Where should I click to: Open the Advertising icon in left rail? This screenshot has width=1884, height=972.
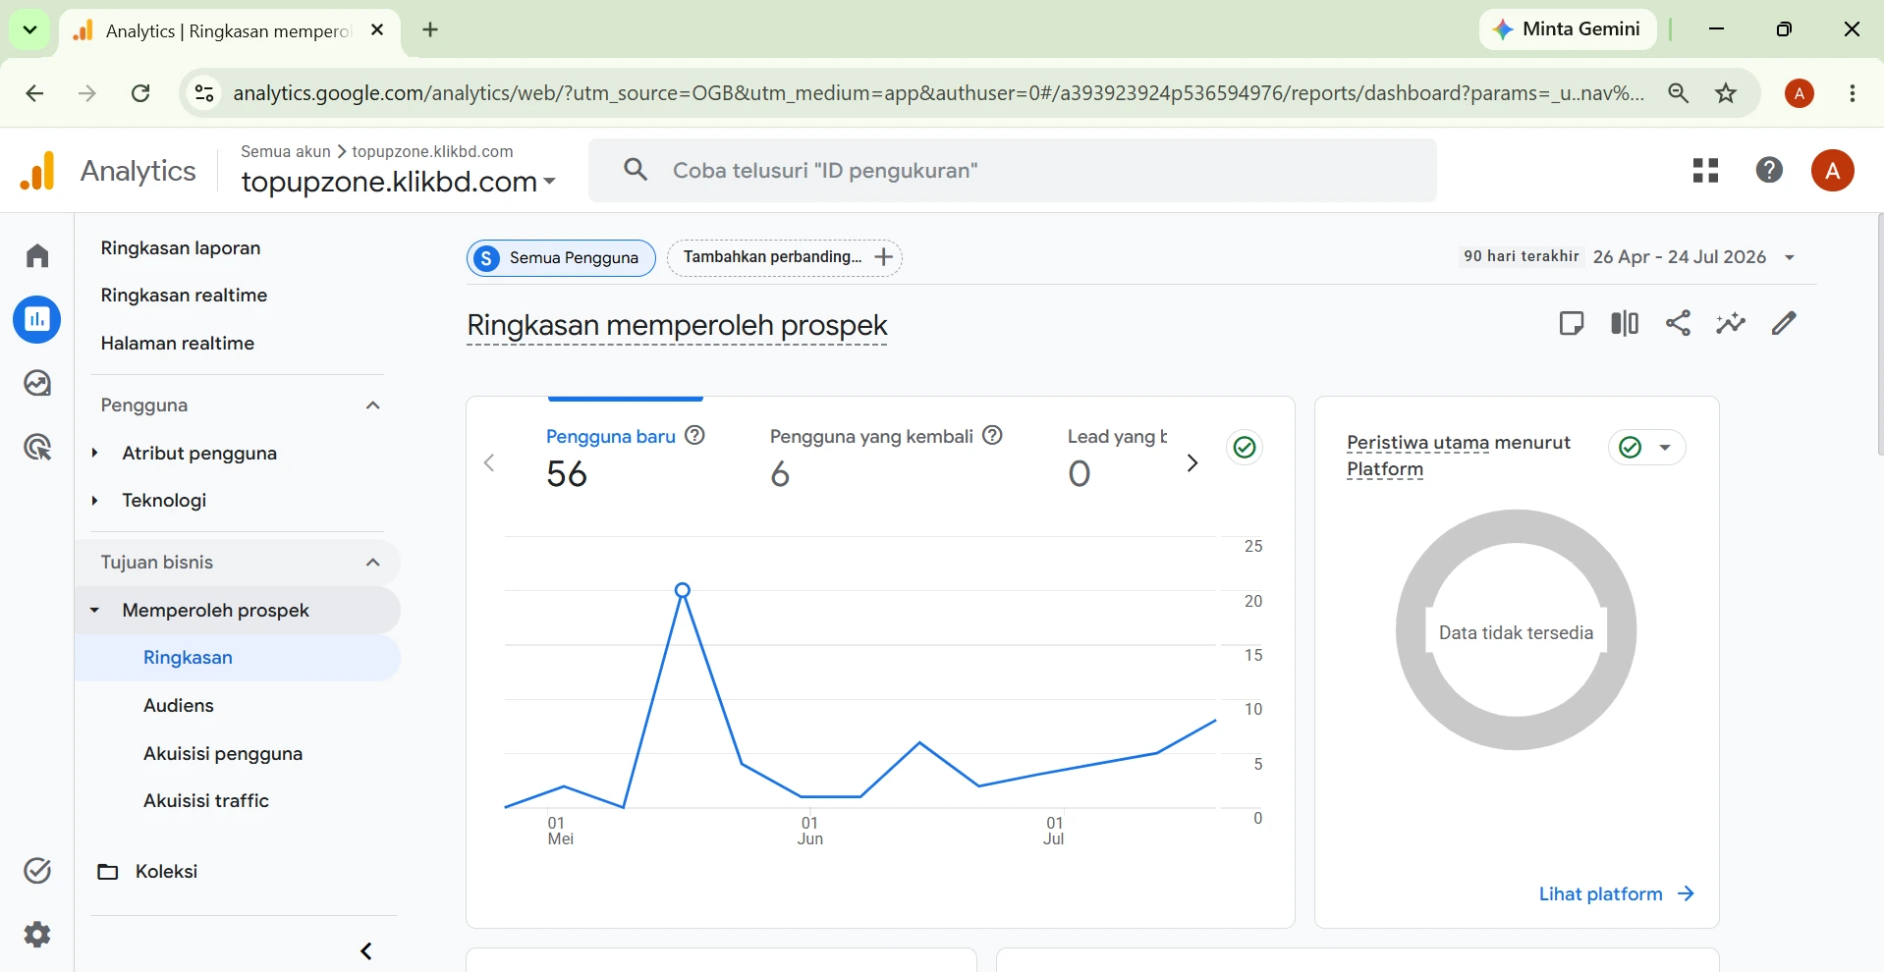[x=37, y=448]
